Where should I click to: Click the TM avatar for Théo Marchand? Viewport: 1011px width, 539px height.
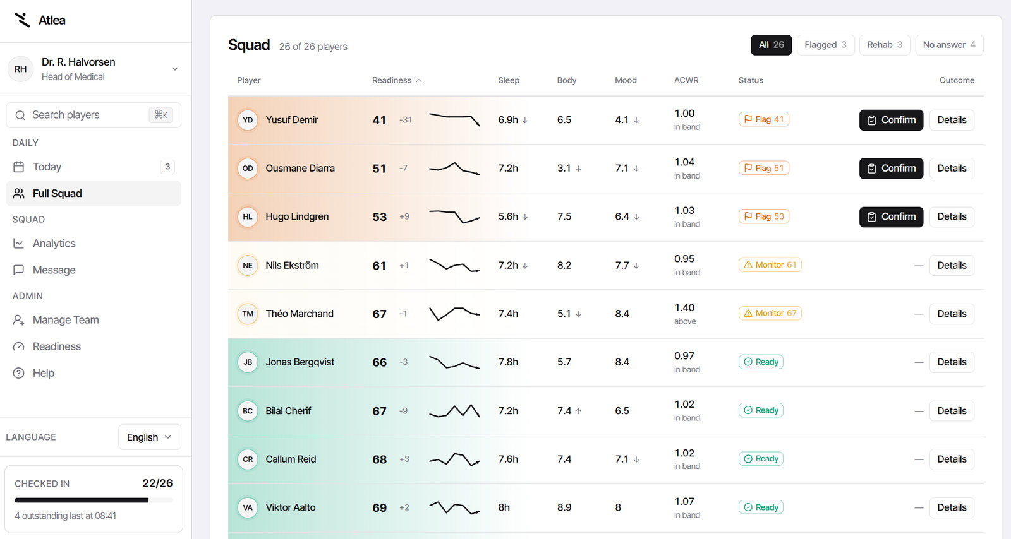(248, 314)
